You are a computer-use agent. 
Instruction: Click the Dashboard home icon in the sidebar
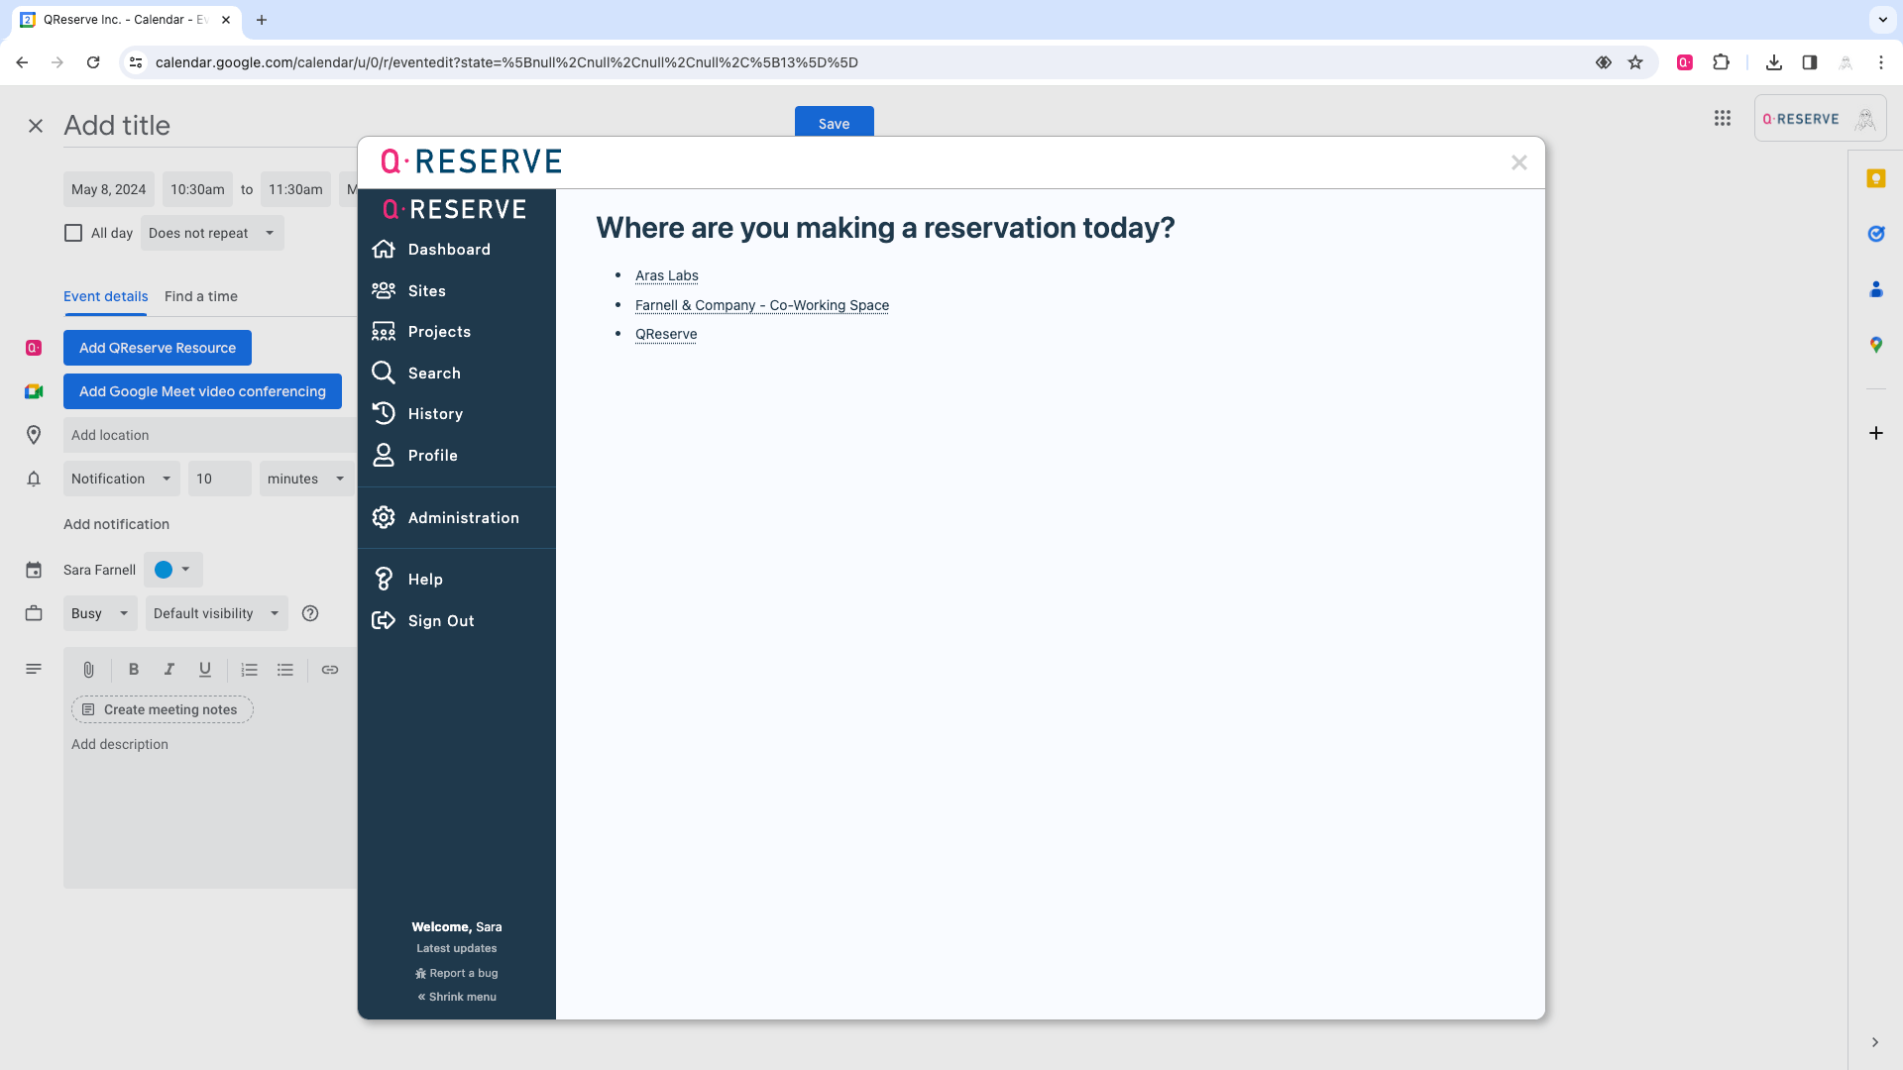pos(384,250)
